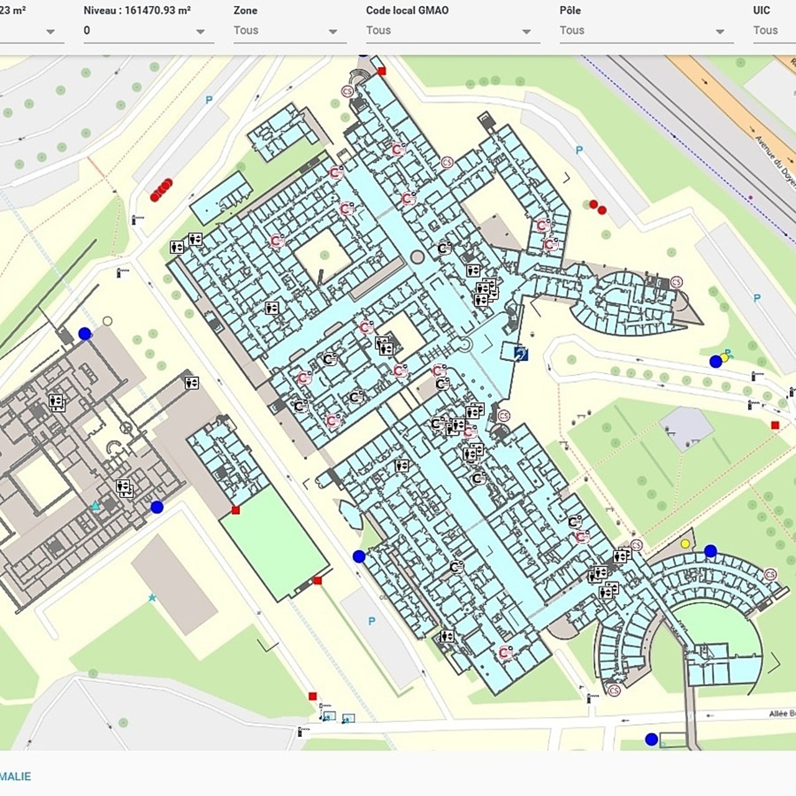Select CS marker on leaf-shaped east wing
This screenshot has width=796, height=796.
tap(676, 282)
